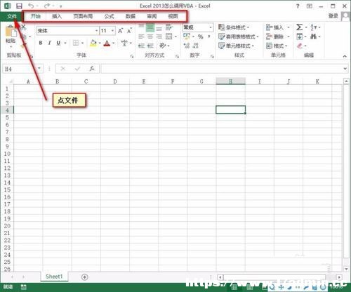The width and height of the screenshot is (351, 292).
Task: Select row 10 header
Action: click(7, 154)
